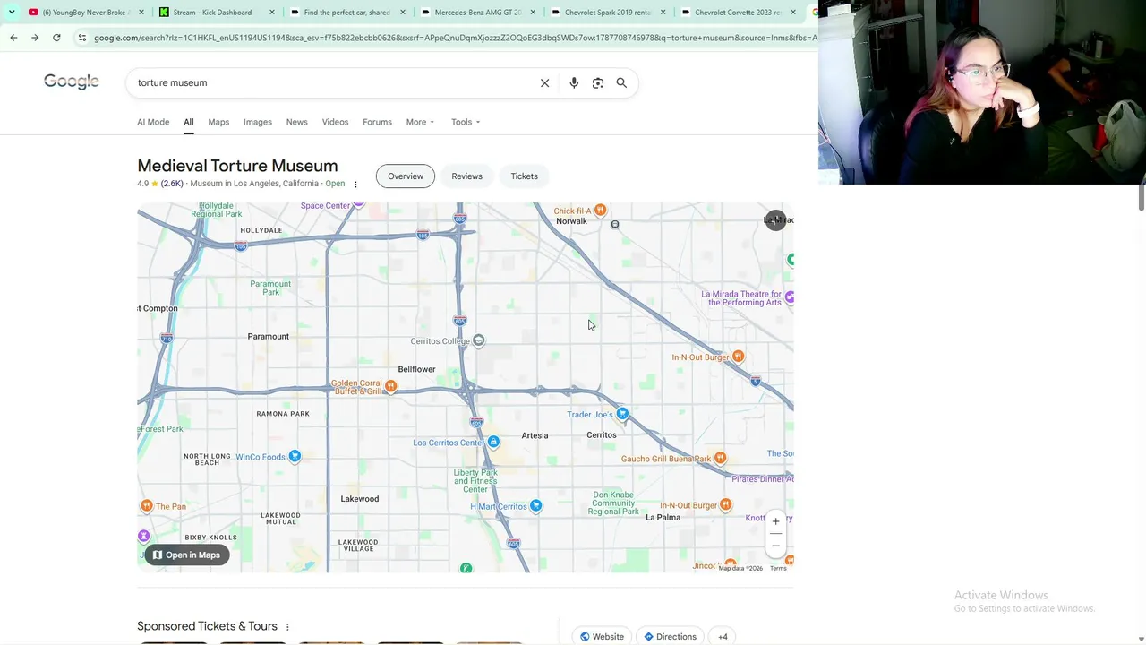Screen dimensions: 1146x645
Task: Open the tab search chevron
Action: 12,12
